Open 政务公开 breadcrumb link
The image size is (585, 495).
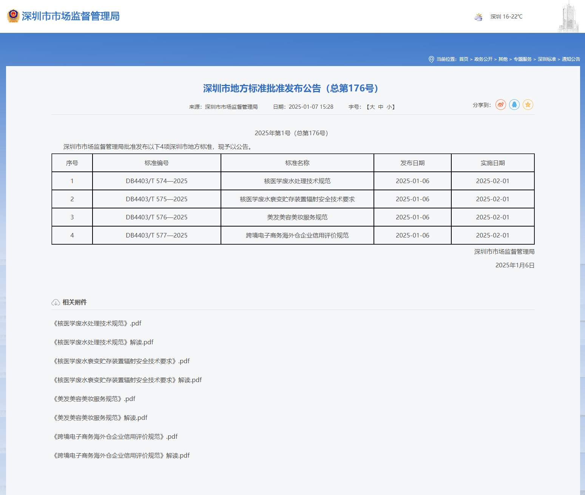[x=483, y=59]
